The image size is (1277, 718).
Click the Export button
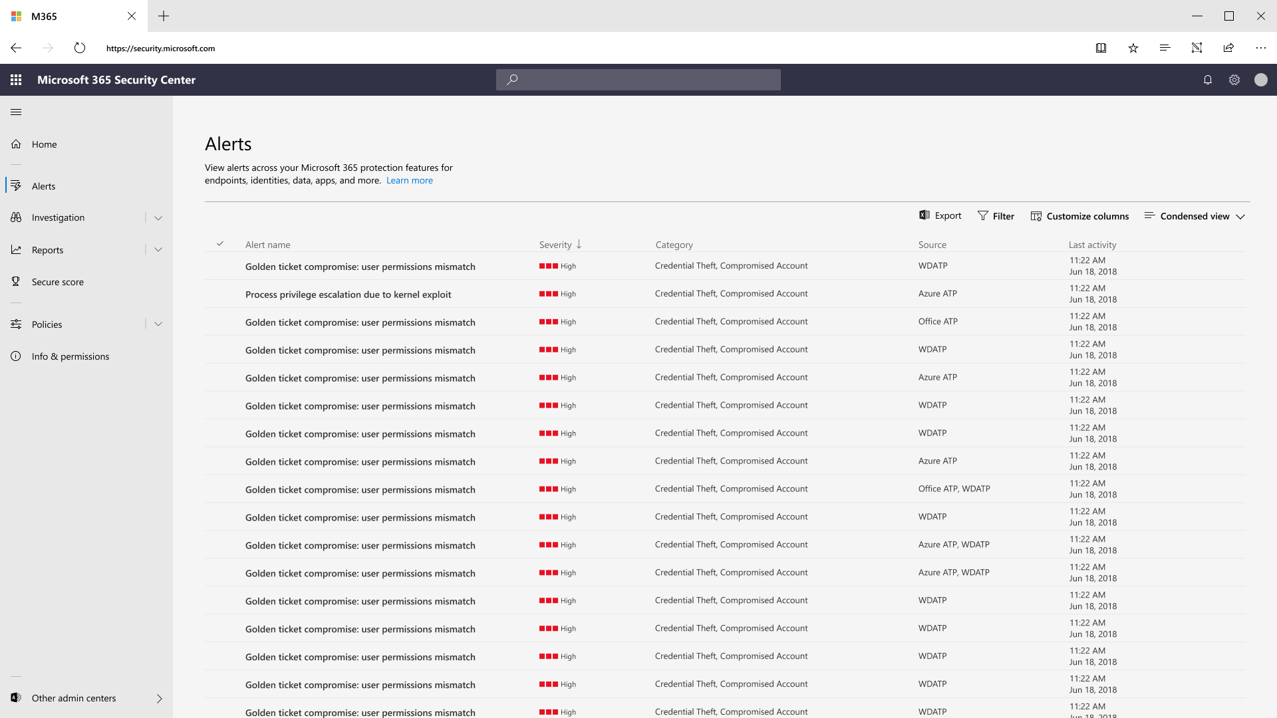coord(940,215)
